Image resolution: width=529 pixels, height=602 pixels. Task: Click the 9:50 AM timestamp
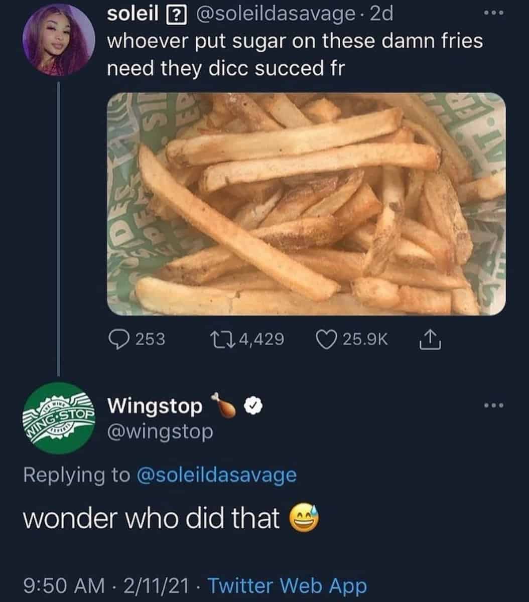tap(63, 585)
